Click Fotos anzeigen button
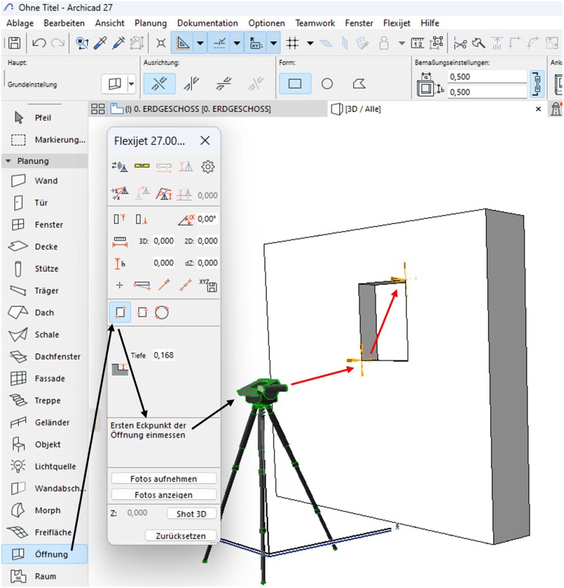This screenshot has width=564, height=588. (x=163, y=495)
